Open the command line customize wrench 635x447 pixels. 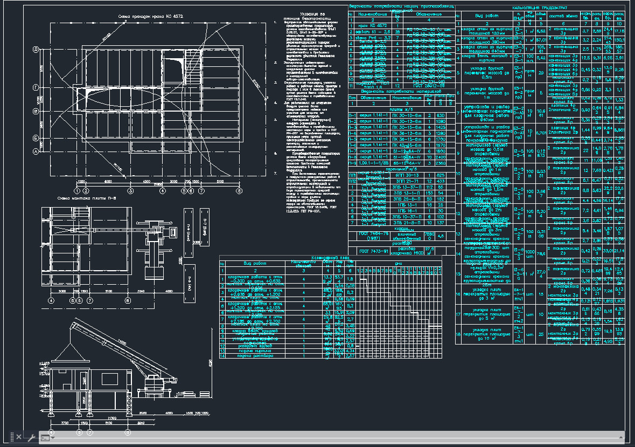(x=31, y=437)
